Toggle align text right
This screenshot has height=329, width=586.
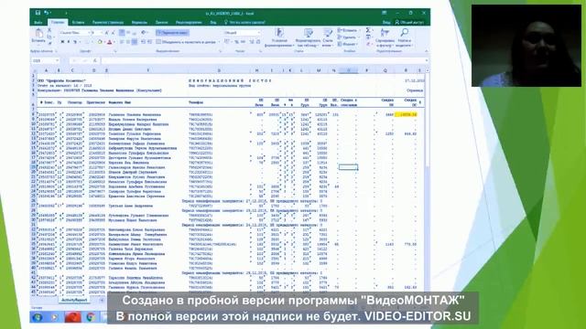tap(135, 42)
